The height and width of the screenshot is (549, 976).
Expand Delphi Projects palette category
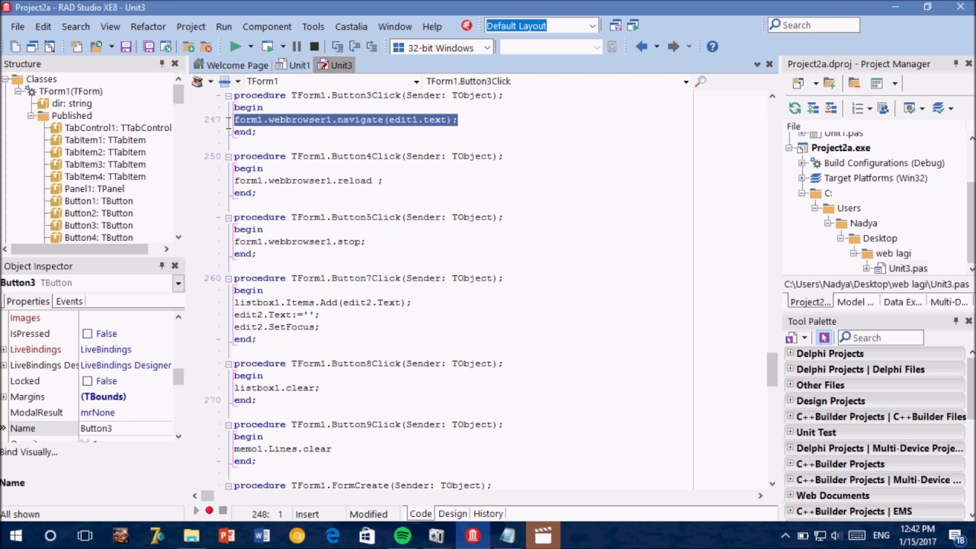click(x=790, y=354)
